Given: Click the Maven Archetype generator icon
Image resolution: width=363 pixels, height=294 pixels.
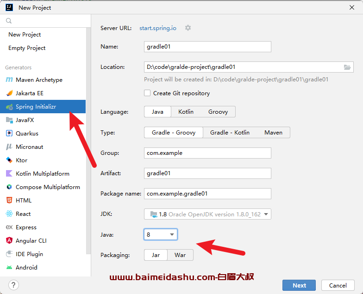Looking at the screenshot, I should pyautogui.click(x=9, y=80).
